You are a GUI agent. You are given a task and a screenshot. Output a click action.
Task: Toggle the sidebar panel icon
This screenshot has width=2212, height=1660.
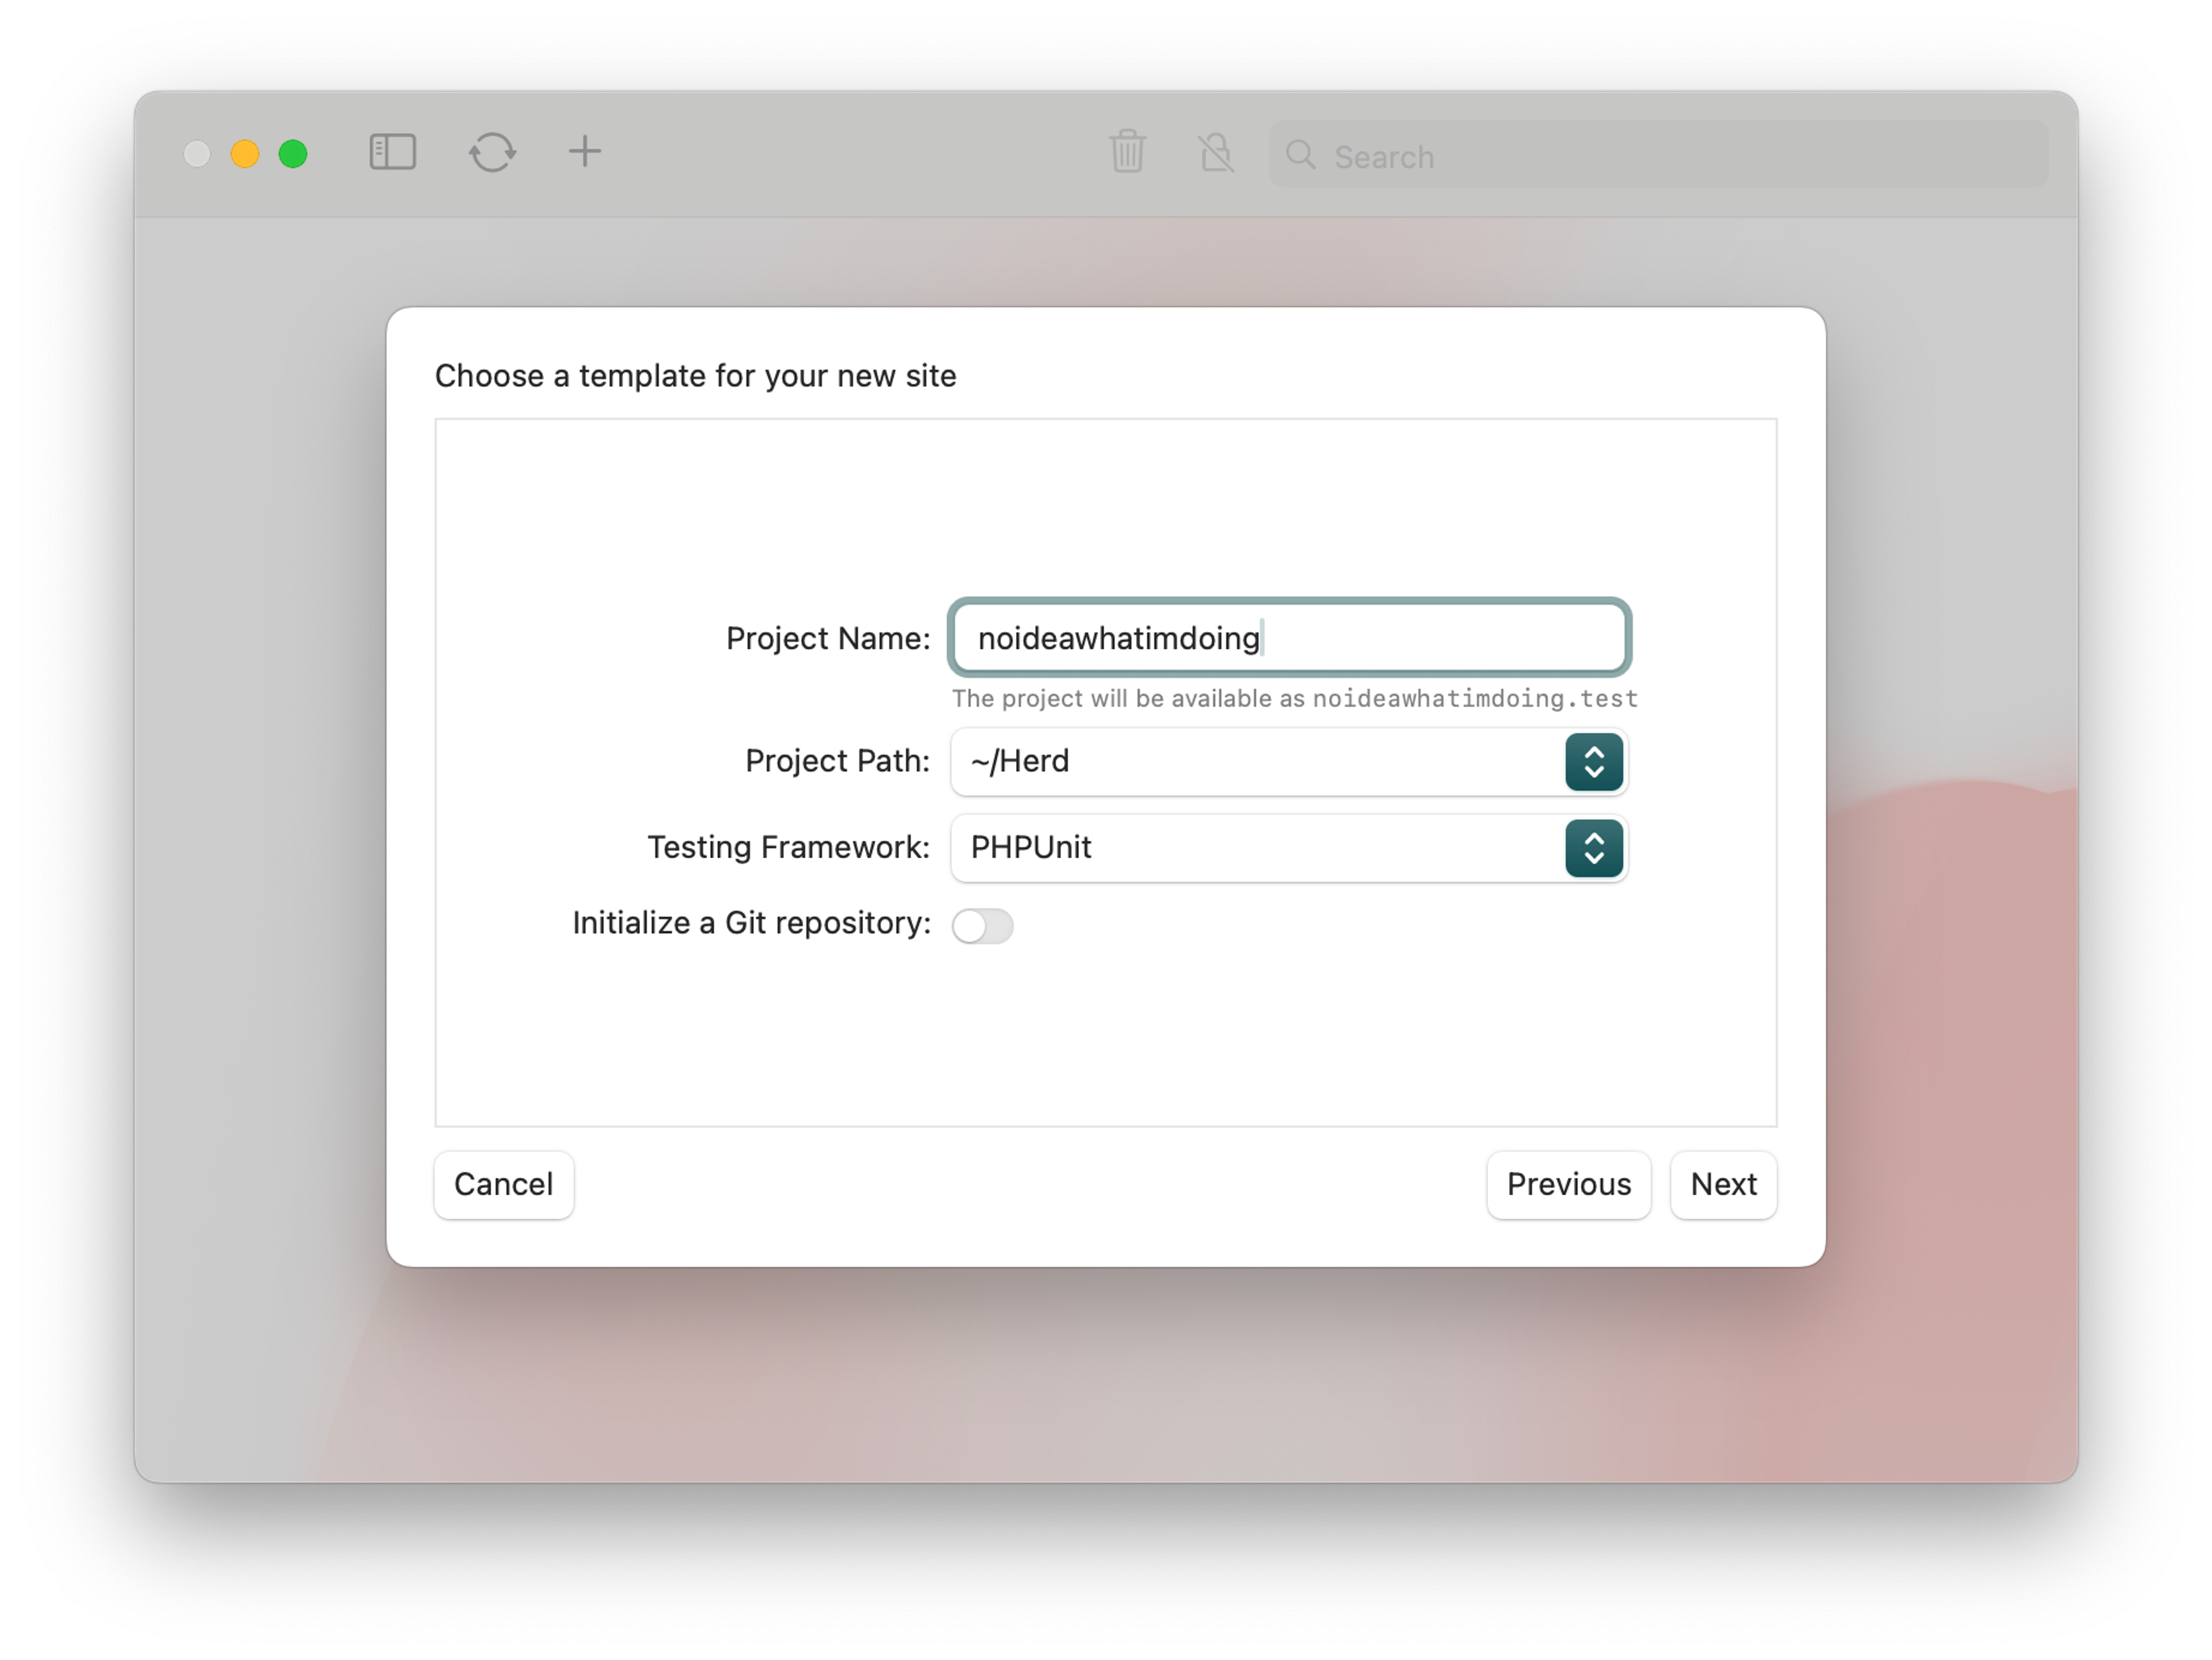click(x=392, y=153)
